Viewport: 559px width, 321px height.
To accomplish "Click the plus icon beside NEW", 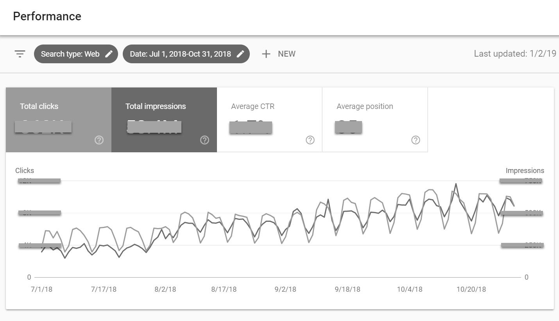I will pyautogui.click(x=266, y=54).
